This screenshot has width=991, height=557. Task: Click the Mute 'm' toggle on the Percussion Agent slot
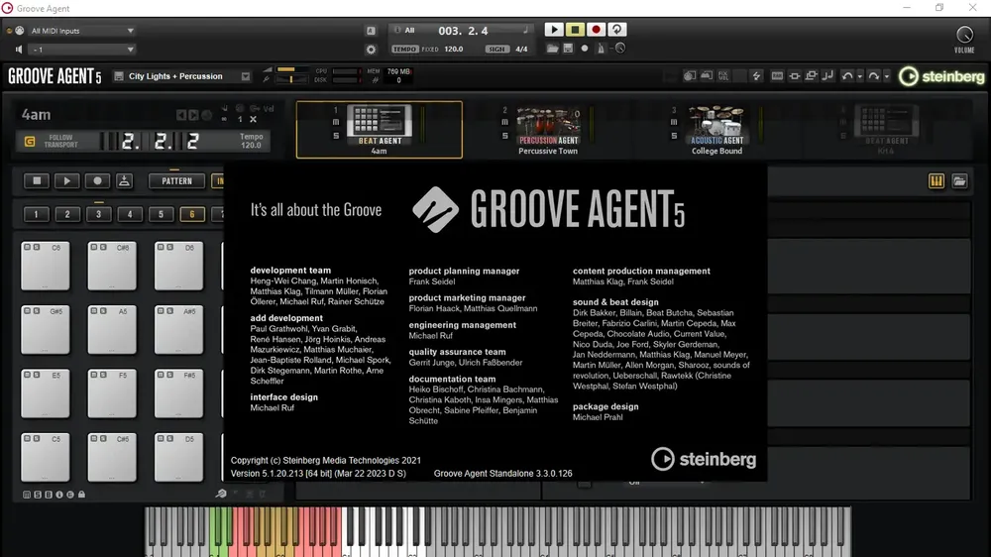coord(505,123)
